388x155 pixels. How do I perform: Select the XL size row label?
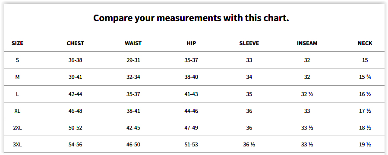pos(17,111)
